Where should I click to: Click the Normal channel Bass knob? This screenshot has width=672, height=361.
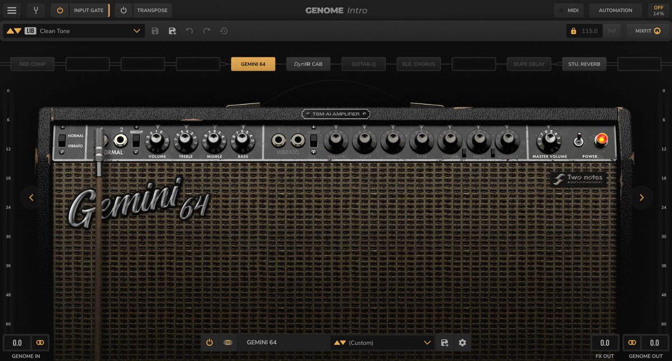click(243, 140)
